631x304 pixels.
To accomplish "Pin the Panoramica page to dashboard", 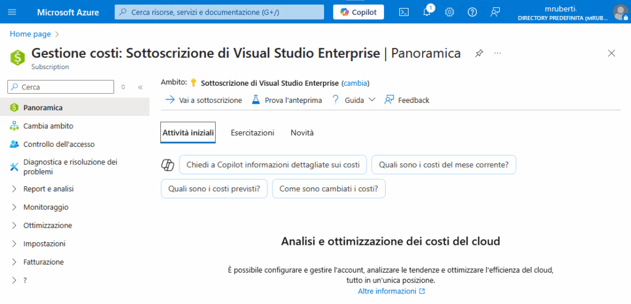I will (478, 53).
